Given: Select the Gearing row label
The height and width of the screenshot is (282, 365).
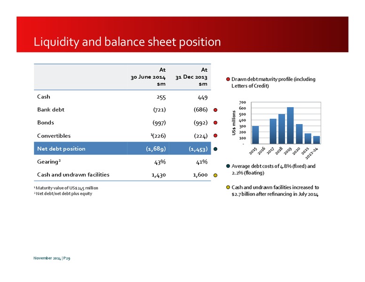Looking at the screenshot, I should point(49,162).
